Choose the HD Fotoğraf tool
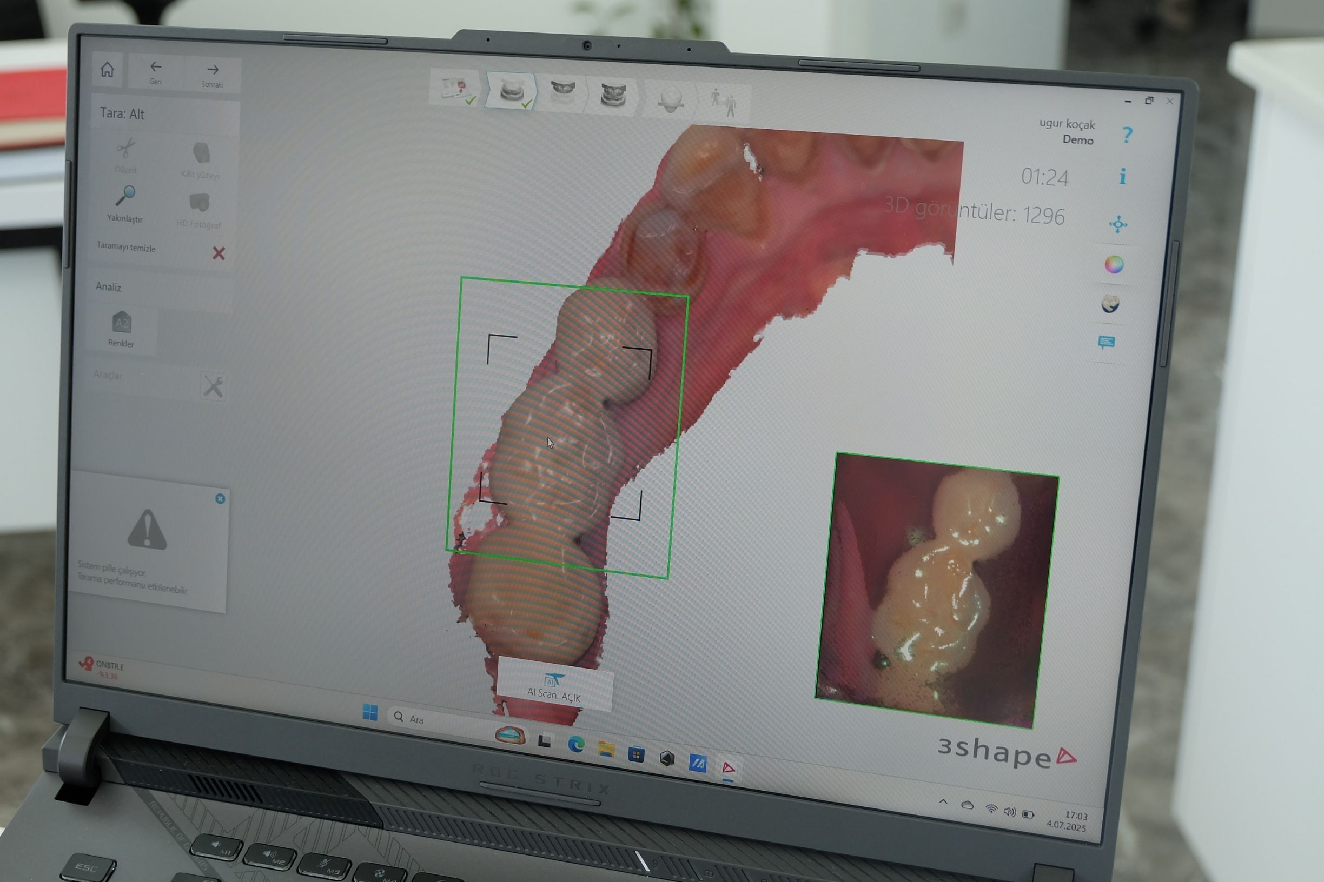The image size is (1324, 882). pyautogui.click(x=199, y=204)
